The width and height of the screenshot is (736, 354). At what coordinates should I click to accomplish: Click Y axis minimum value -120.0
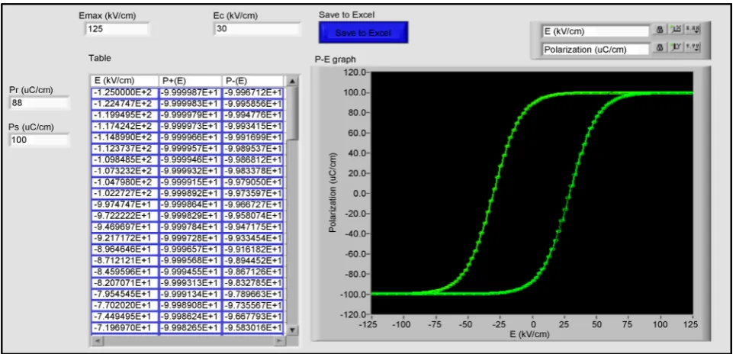tap(353, 314)
